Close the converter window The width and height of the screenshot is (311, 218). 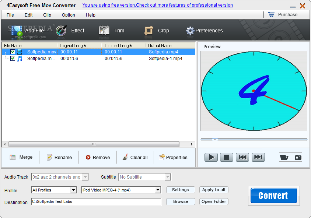click(x=303, y=6)
